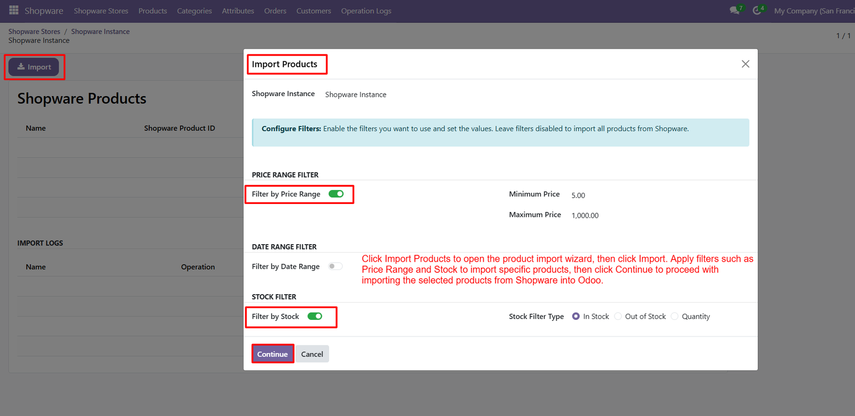Sort by Shopware Product ID column header
The height and width of the screenshot is (416, 855).
pyautogui.click(x=180, y=128)
